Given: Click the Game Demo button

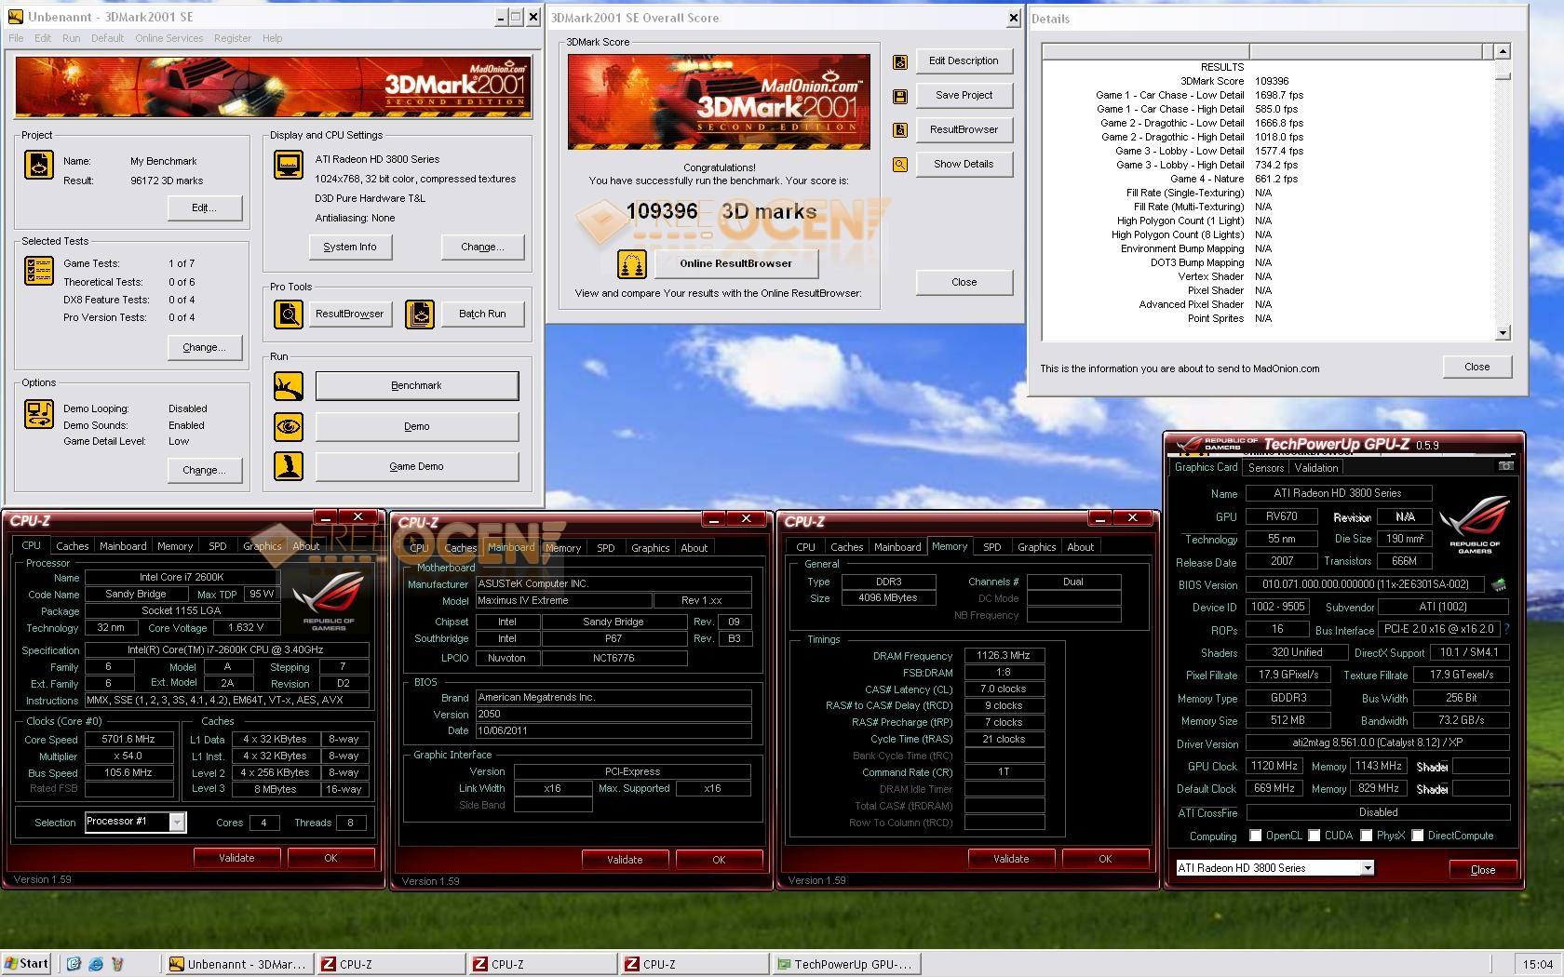Looking at the screenshot, I should 416,467.
